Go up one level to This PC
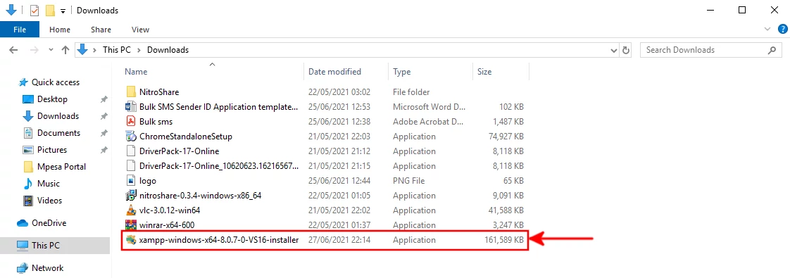Viewport: 790px width, 278px height. [x=65, y=50]
